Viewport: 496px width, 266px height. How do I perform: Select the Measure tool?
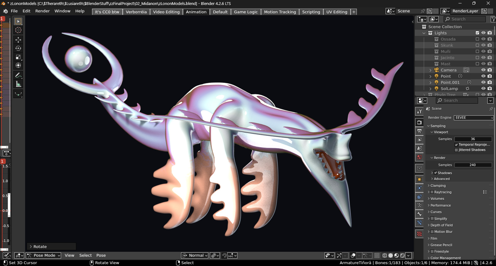(18, 84)
